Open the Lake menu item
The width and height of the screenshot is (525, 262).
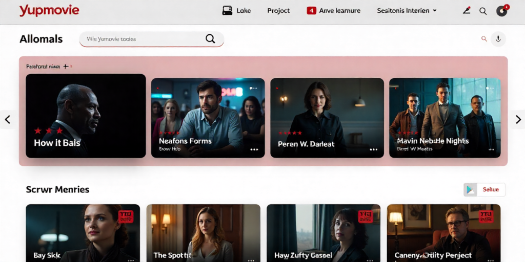click(x=244, y=11)
